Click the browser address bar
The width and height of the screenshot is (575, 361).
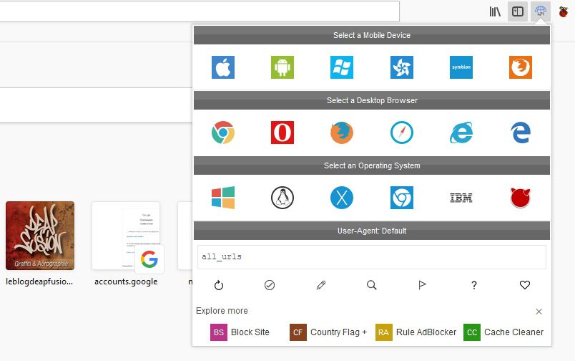point(200,11)
